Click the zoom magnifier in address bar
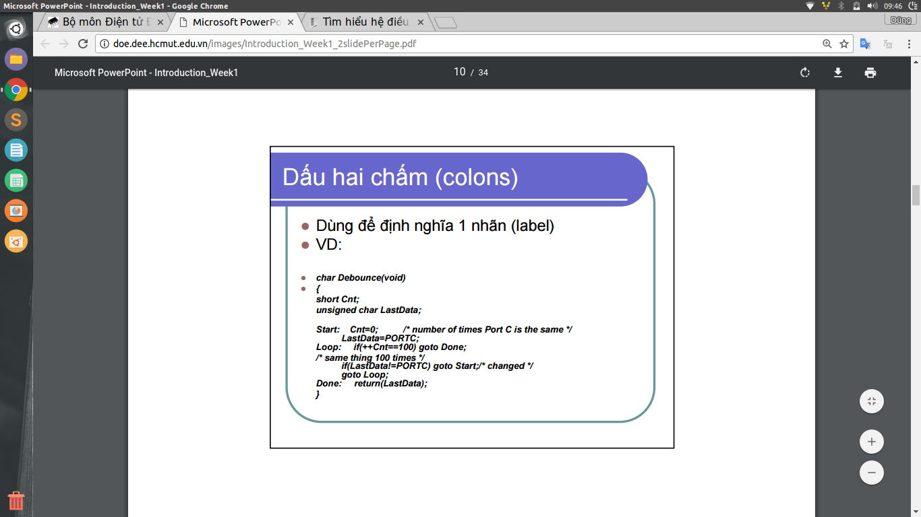 click(827, 44)
